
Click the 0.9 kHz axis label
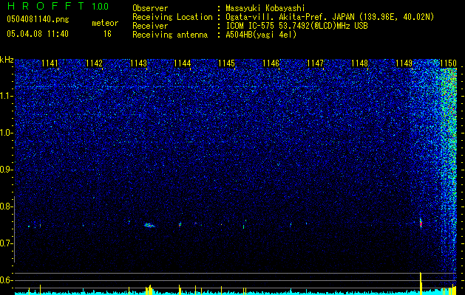[6, 170]
